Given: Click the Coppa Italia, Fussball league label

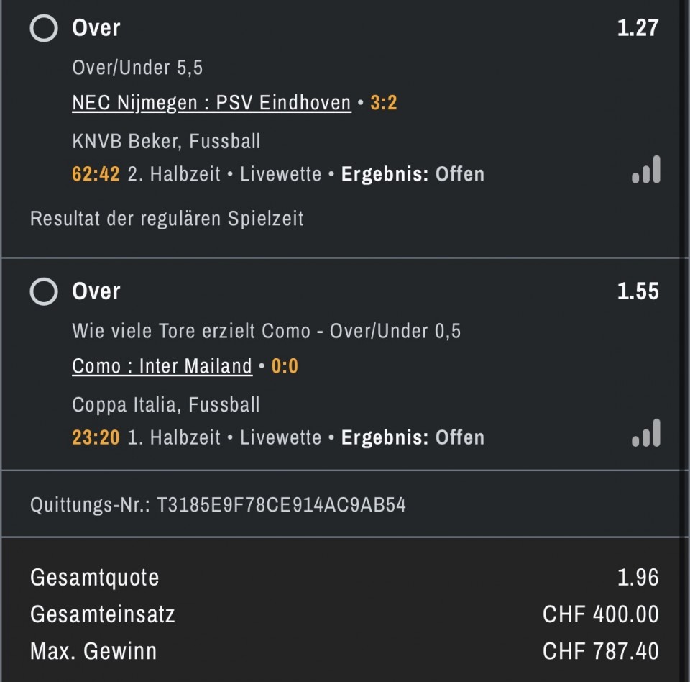Looking at the screenshot, I should point(166,404).
